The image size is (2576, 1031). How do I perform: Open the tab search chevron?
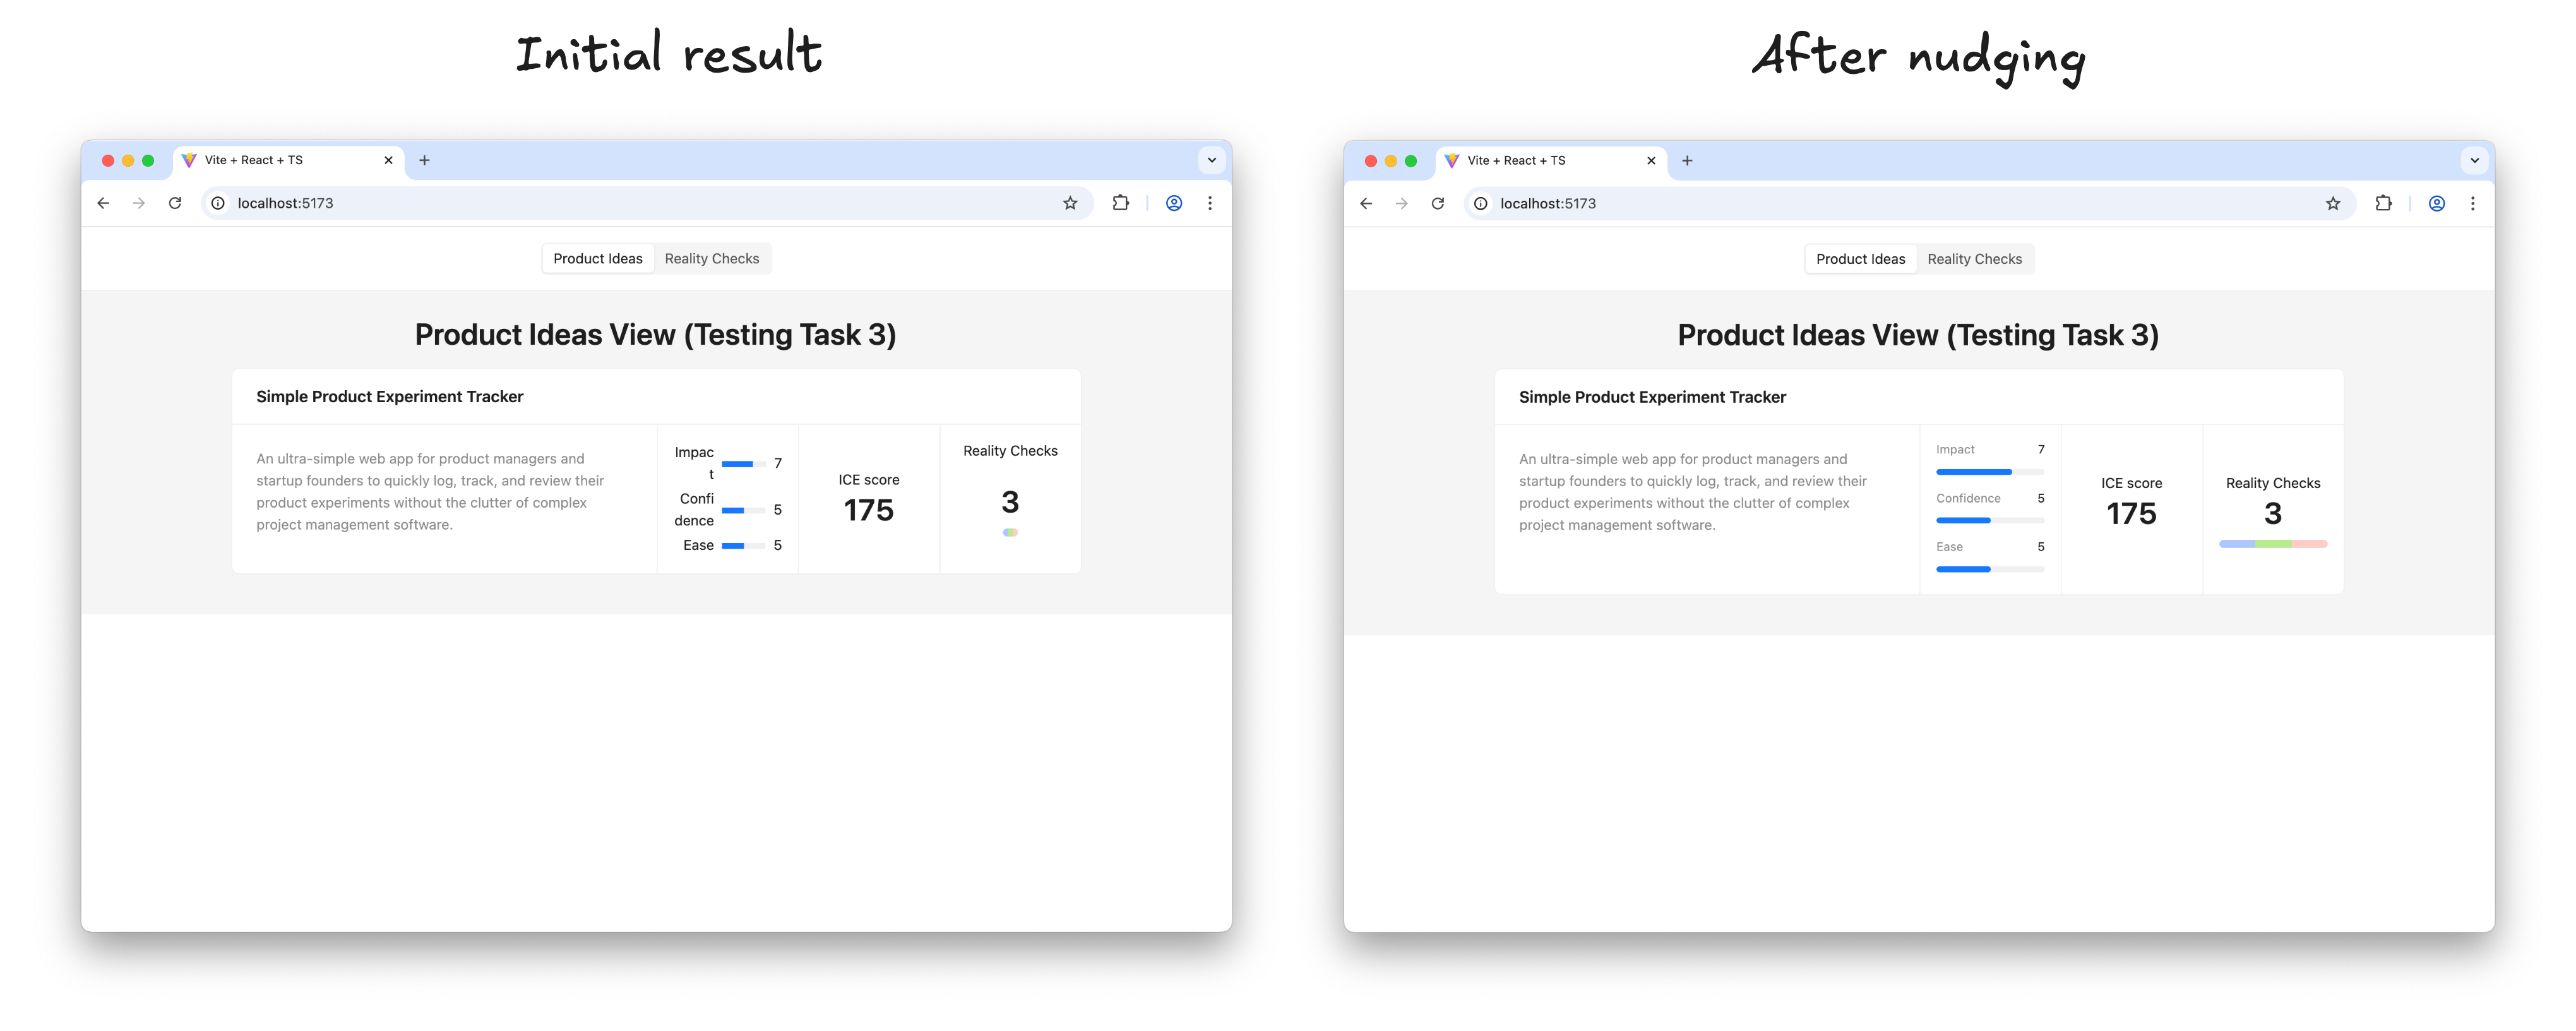1211,160
